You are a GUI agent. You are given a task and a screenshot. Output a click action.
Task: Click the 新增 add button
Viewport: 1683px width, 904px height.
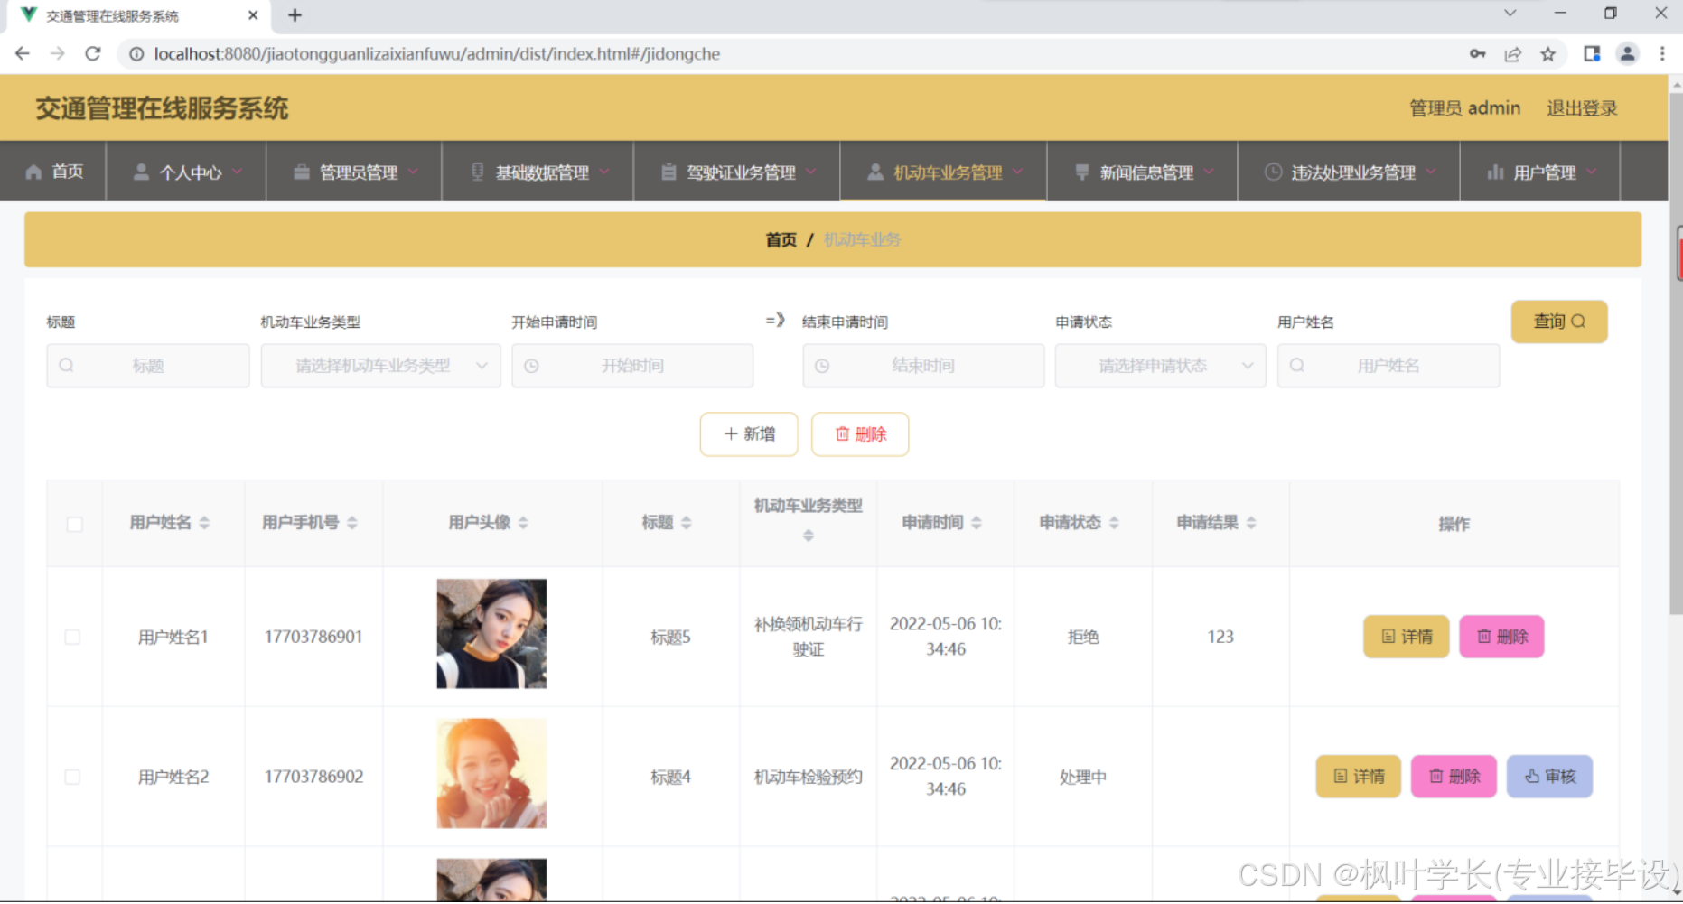[749, 434]
